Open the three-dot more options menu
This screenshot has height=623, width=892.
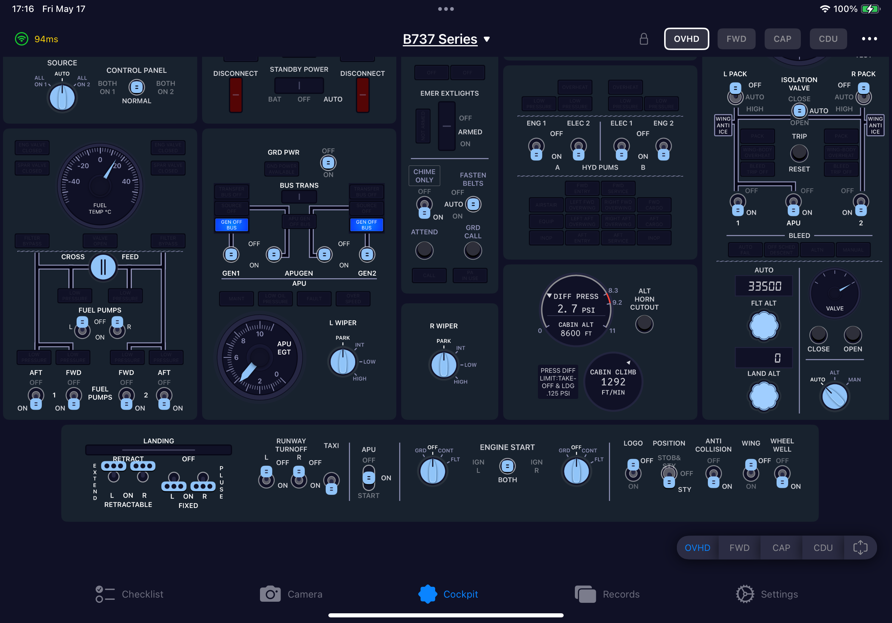(x=869, y=39)
